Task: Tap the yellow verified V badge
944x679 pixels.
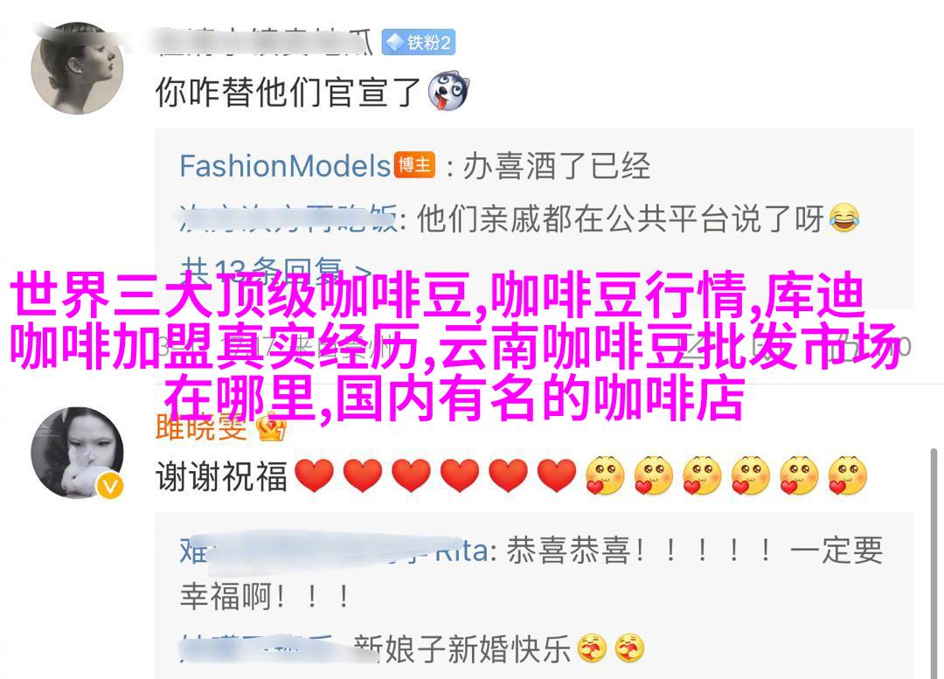Action: (110, 486)
